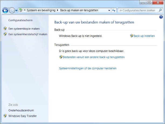
Task: Click the Zie ook label
Action: point(13,105)
